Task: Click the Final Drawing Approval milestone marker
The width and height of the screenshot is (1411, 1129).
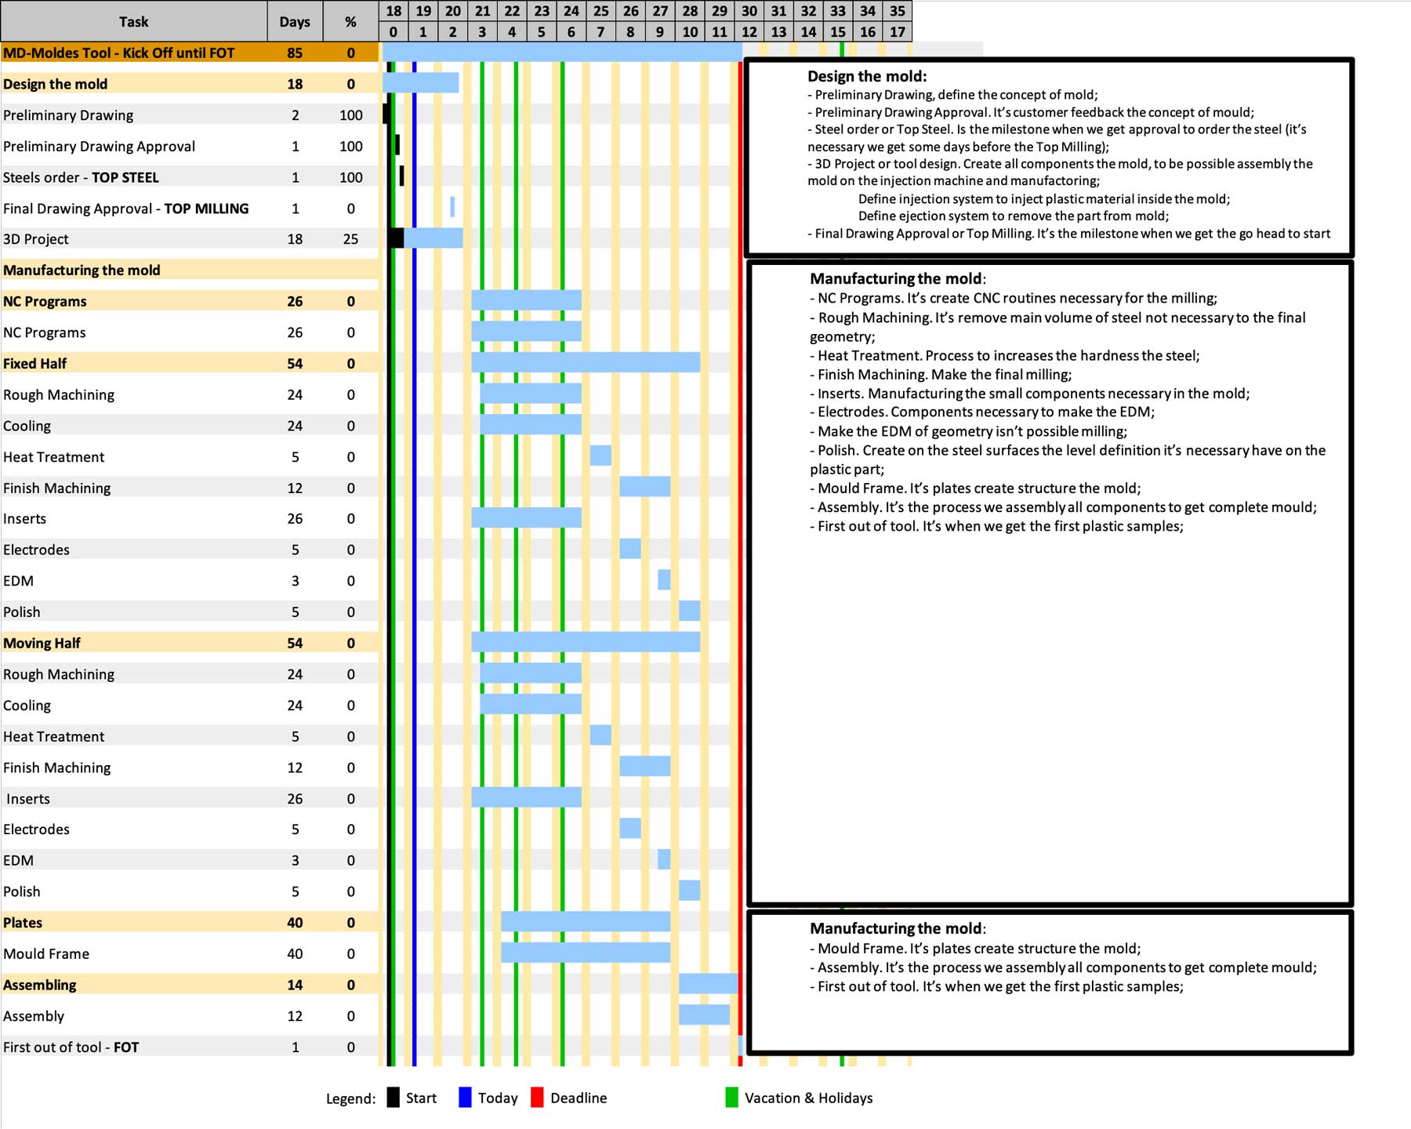Action: [x=452, y=207]
